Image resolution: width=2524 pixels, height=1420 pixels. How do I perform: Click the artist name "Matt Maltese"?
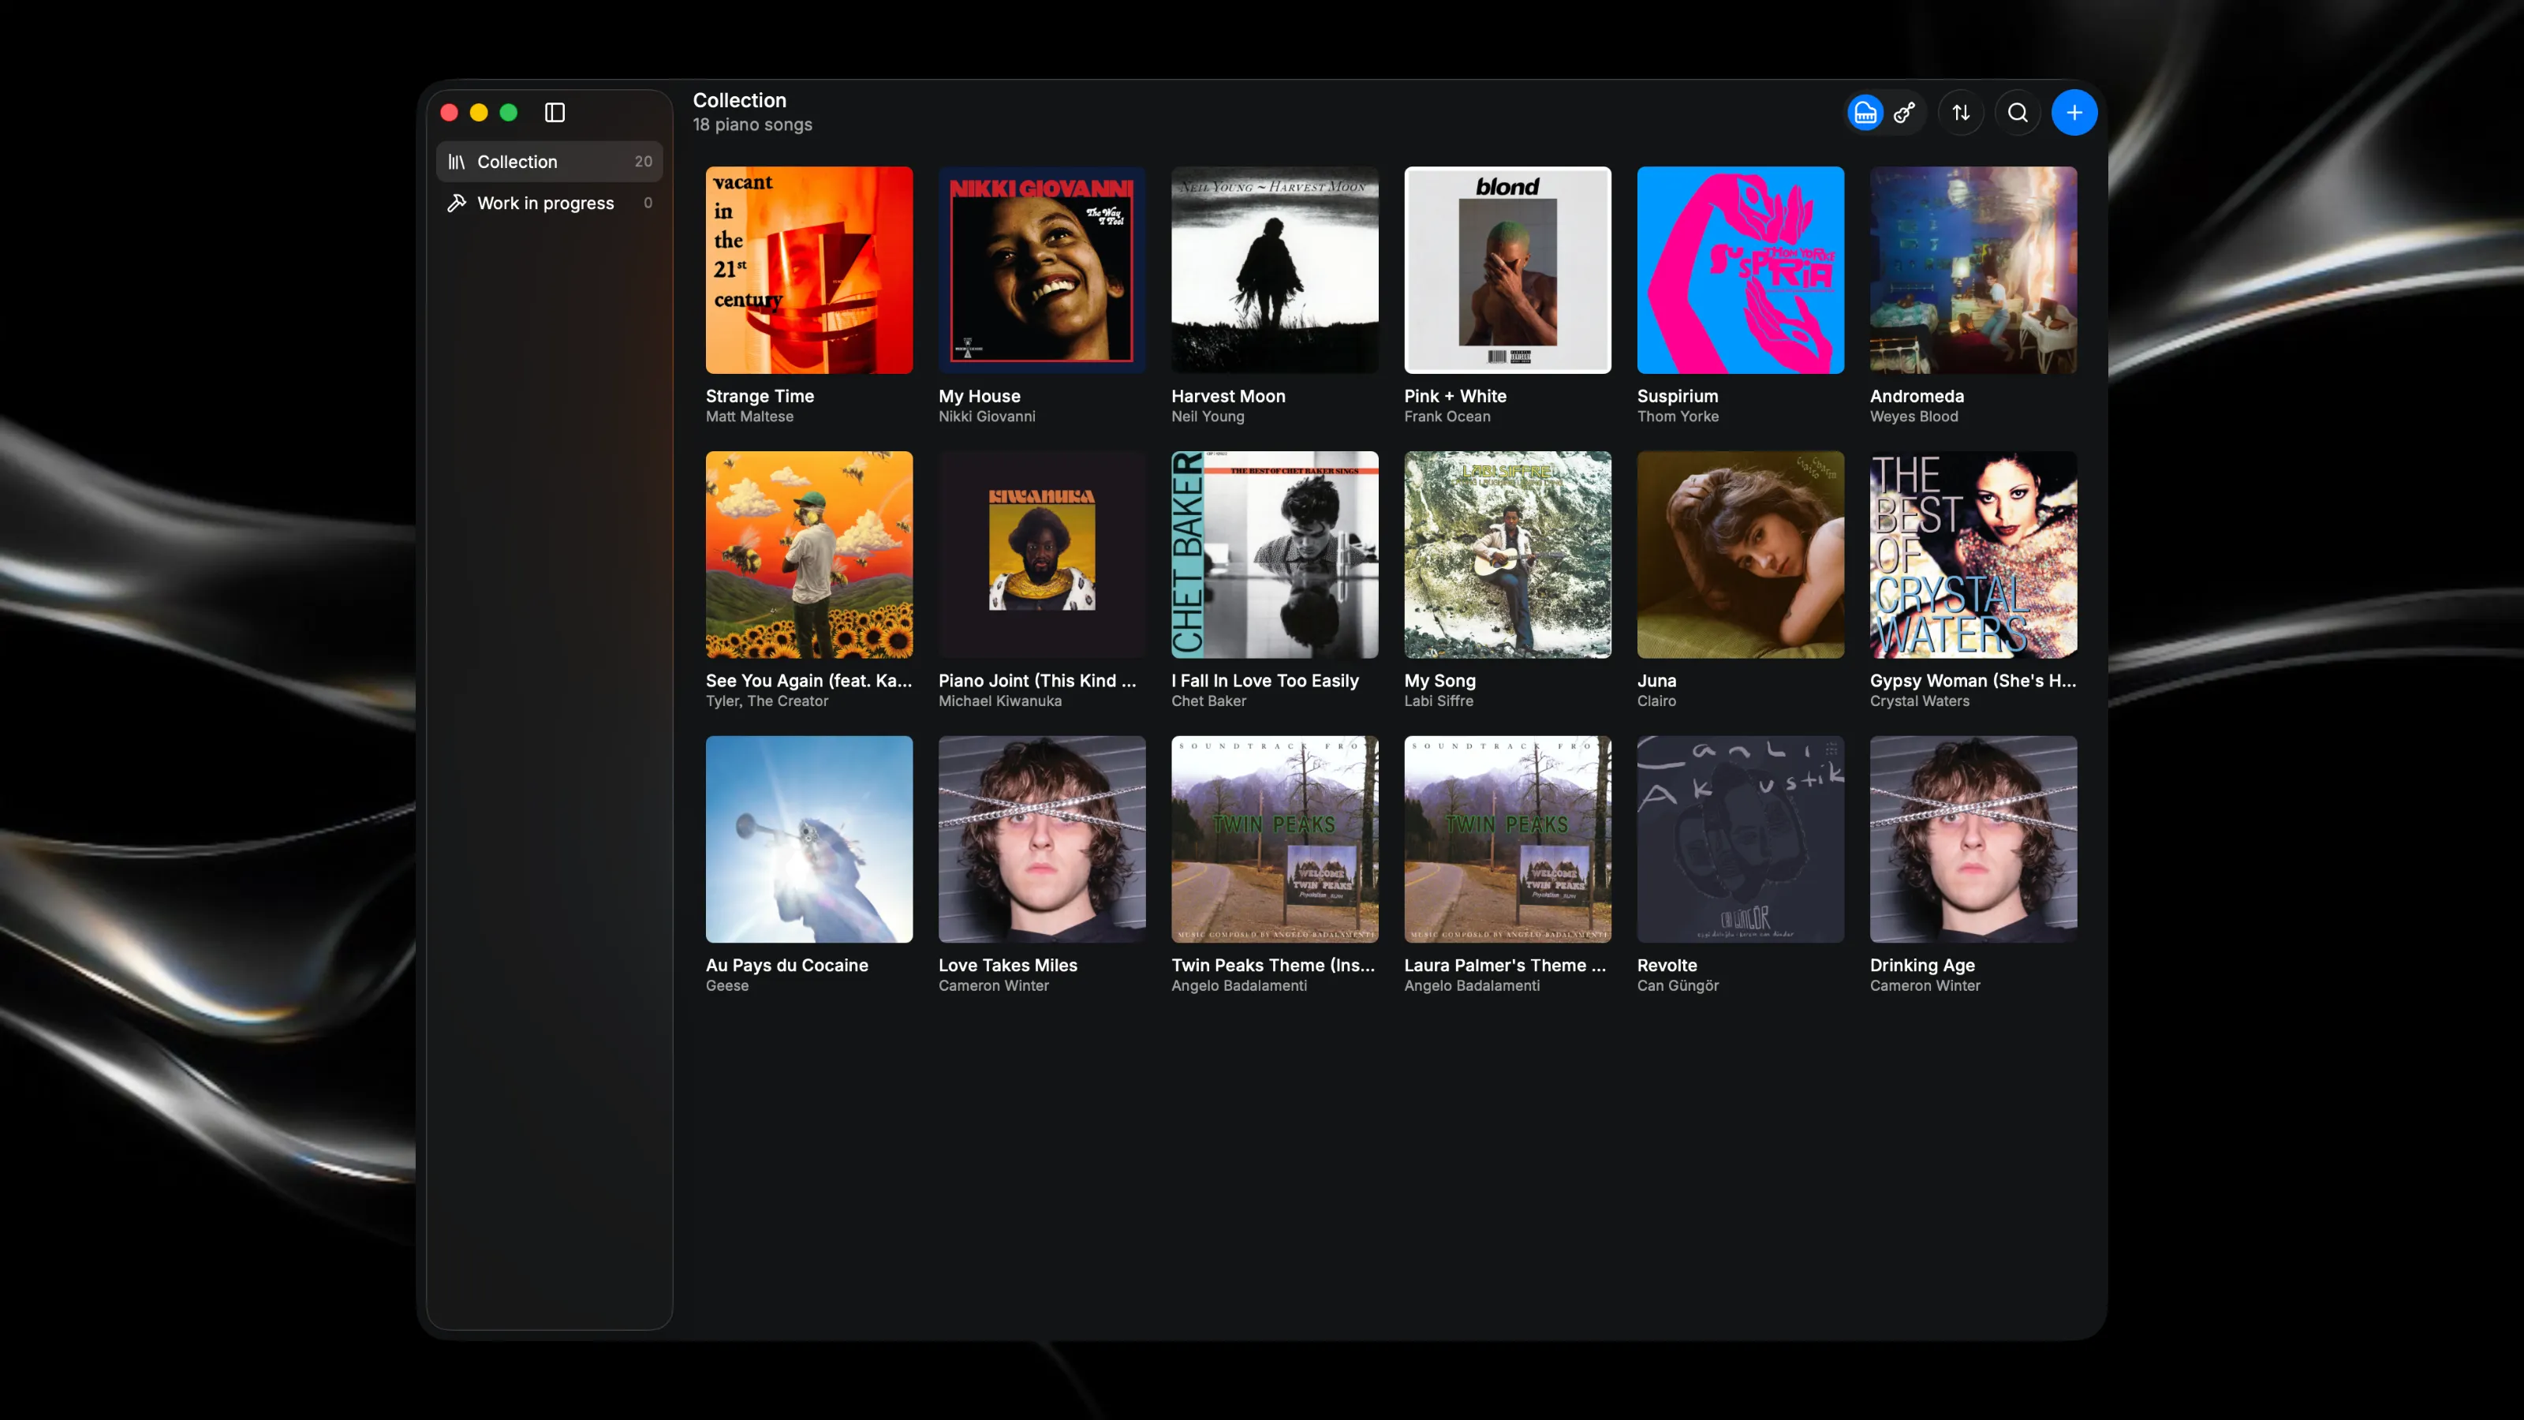point(749,417)
